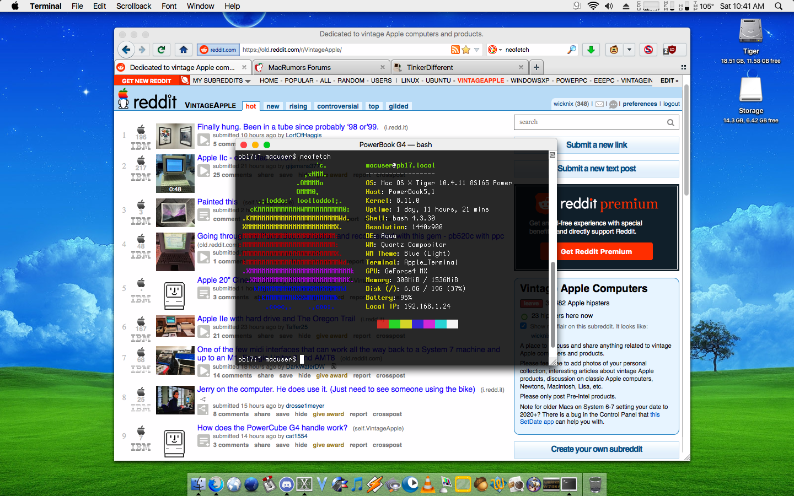Click the magnifier in reddit search field
This screenshot has height=496, width=794.
tap(670, 122)
